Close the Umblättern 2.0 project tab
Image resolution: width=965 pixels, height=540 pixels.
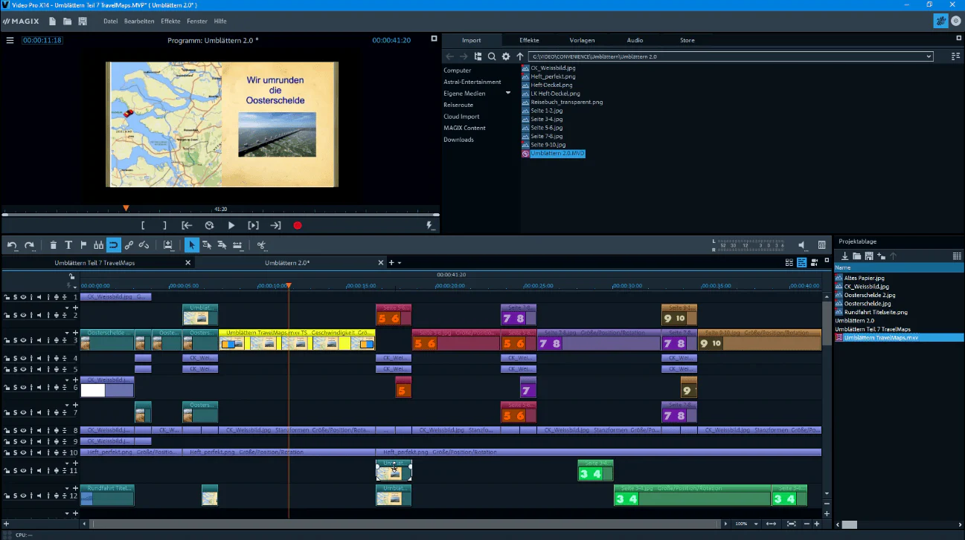pos(382,263)
